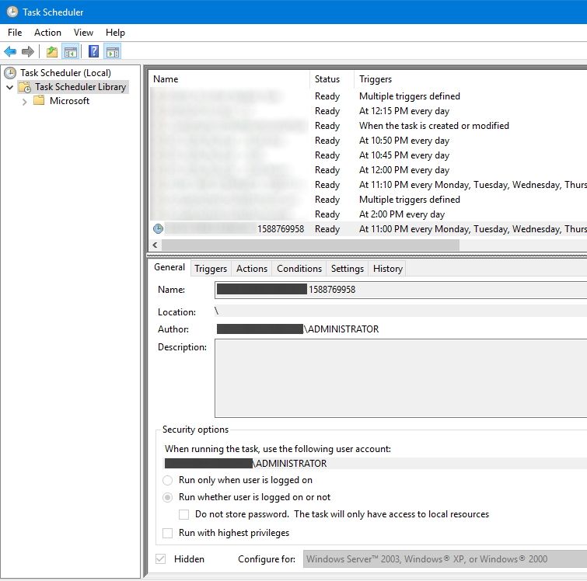Select the task running at 10:50 PM every day

[x=369, y=141]
